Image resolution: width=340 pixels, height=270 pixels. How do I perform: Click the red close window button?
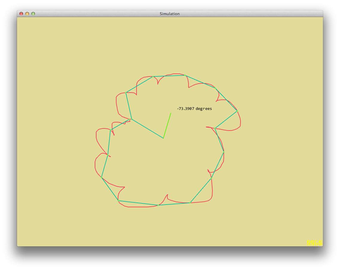tap(21, 14)
